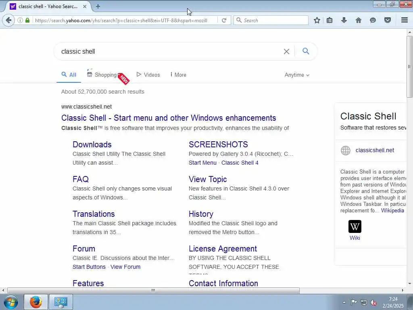This screenshot has width=413, height=310.
Task: Switch to the Videos results tab
Action: (148, 75)
